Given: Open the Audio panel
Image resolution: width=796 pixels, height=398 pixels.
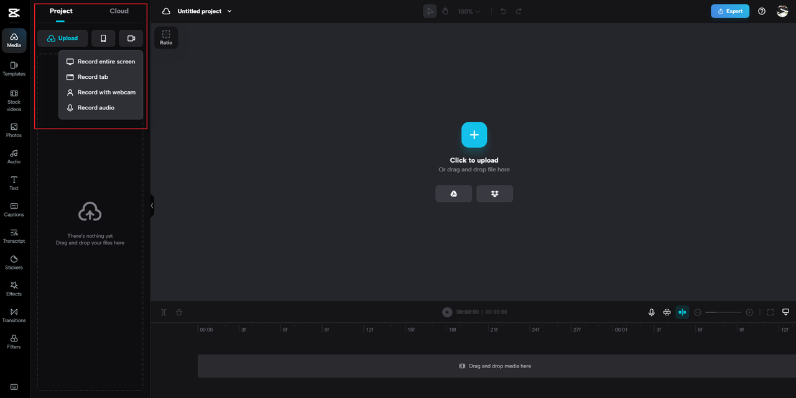Looking at the screenshot, I should (14, 156).
